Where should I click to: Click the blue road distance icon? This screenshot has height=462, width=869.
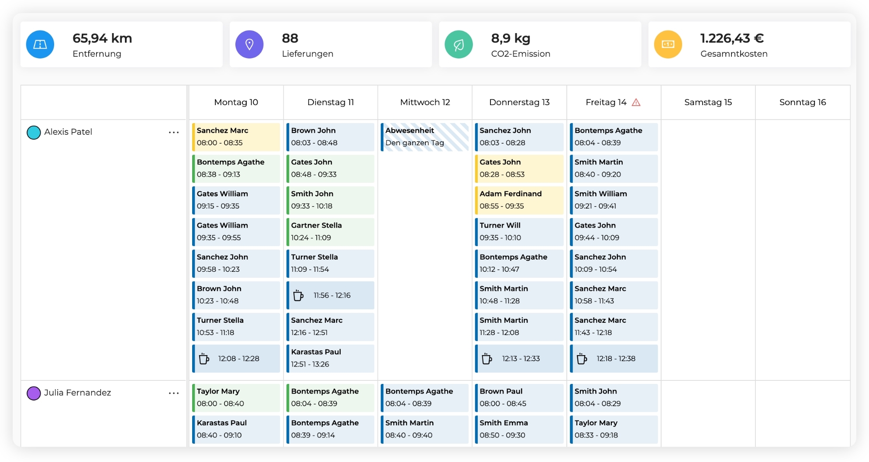[40, 44]
